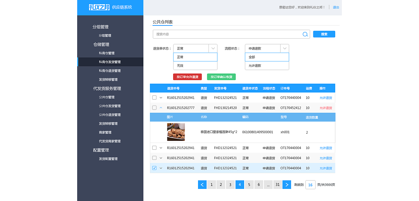Choose 允许退款 in the dropdown list
This screenshot has height=201, width=419.
coord(267,66)
